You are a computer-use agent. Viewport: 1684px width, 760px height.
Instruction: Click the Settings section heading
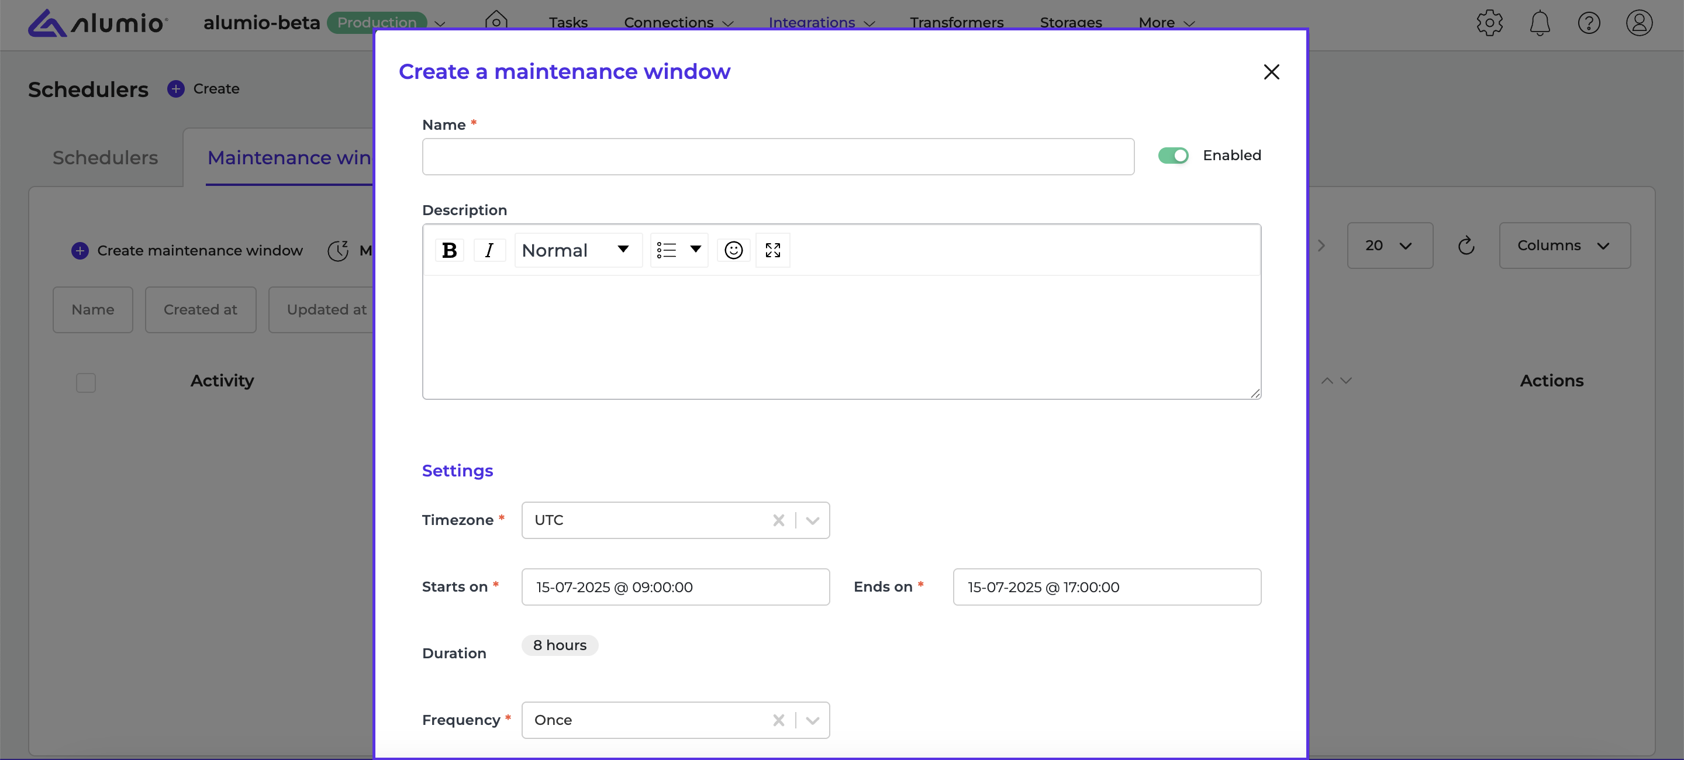coord(458,471)
